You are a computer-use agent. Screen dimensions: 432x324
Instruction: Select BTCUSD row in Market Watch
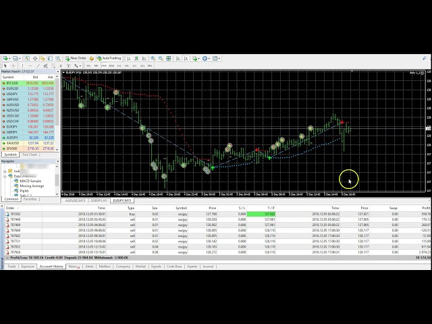click(x=12, y=83)
